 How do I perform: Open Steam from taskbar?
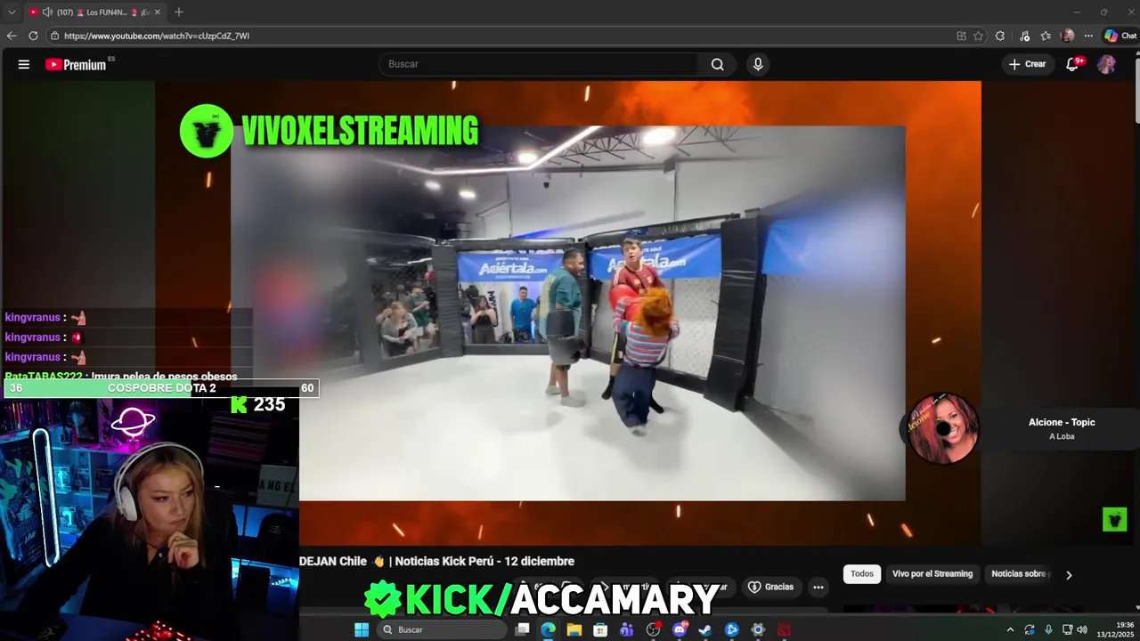(x=705, y=629)
